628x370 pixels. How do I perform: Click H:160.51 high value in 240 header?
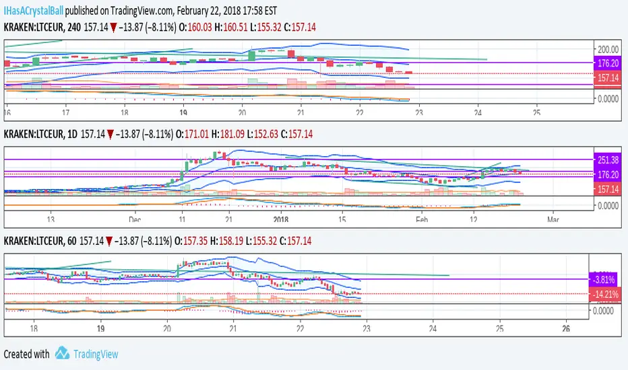click(x=230, y=27)
